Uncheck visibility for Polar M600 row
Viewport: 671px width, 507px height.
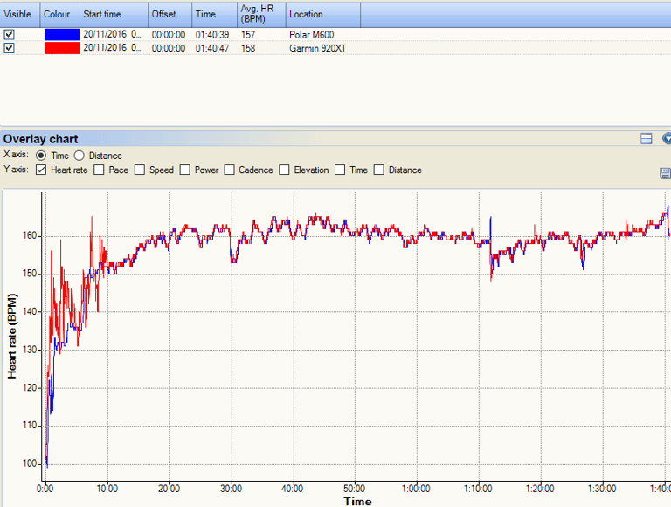9,34
